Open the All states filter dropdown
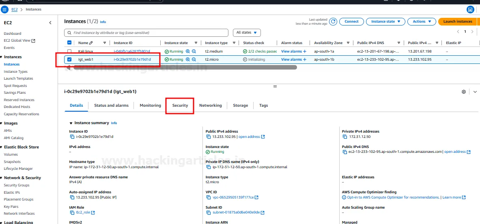Image resolution: width=480 pixels, height=224 pixels. [246, 32]
